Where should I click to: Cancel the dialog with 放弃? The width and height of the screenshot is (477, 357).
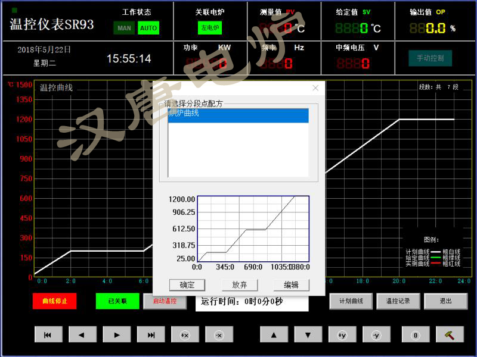click(x=240, y=285)
